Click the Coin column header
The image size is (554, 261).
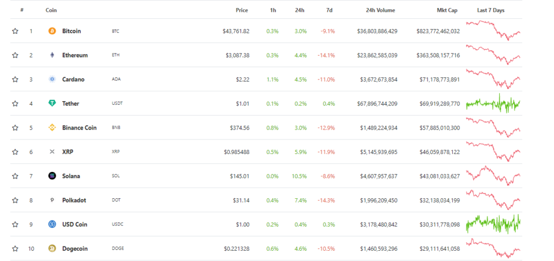[x=51, y=10]
